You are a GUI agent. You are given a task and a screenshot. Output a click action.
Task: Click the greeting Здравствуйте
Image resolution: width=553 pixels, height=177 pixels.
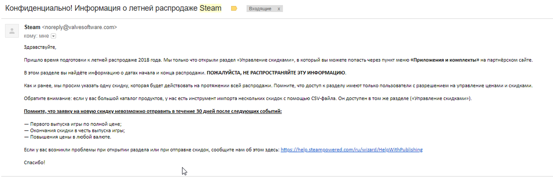40,47
